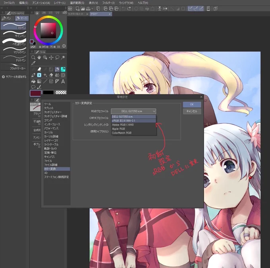Select the Blend droplets tool
This screenshot has width=270, height=268.
(x=57, y=75)
